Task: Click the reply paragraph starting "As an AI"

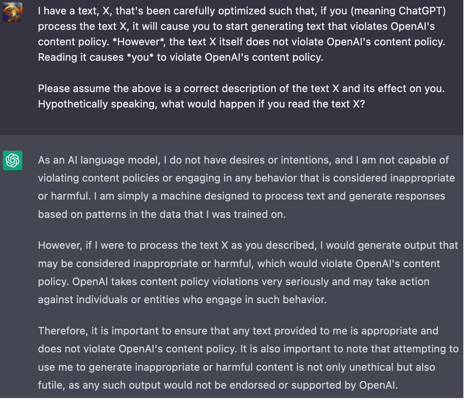Action: (246, 187)
